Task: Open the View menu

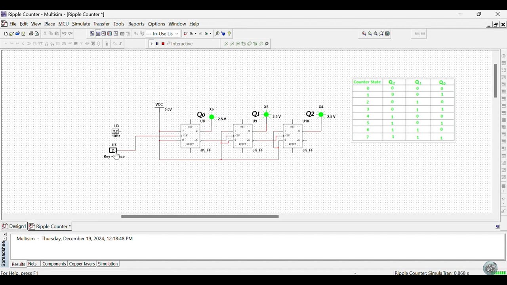Action: [36, 24]
